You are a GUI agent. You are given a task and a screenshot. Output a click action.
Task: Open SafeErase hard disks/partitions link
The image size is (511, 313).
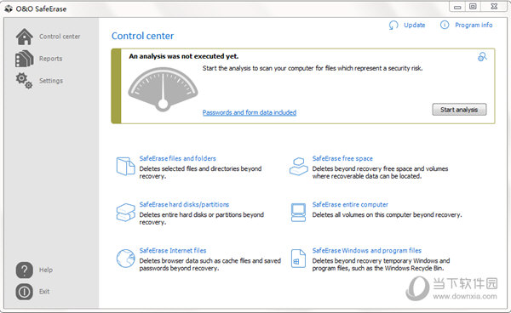coord(184,204)
